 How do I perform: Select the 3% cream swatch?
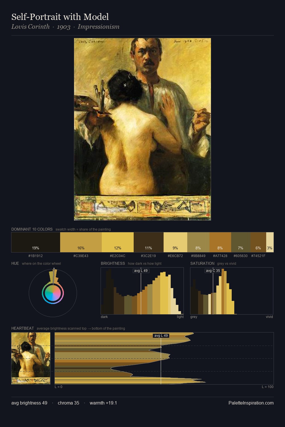coord(270,242)
